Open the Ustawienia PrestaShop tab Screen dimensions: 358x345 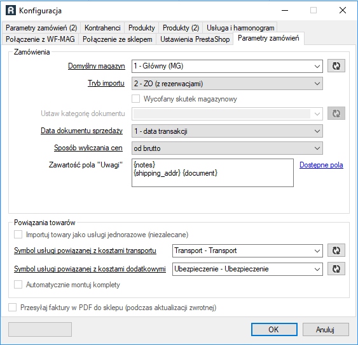[195, 39]
